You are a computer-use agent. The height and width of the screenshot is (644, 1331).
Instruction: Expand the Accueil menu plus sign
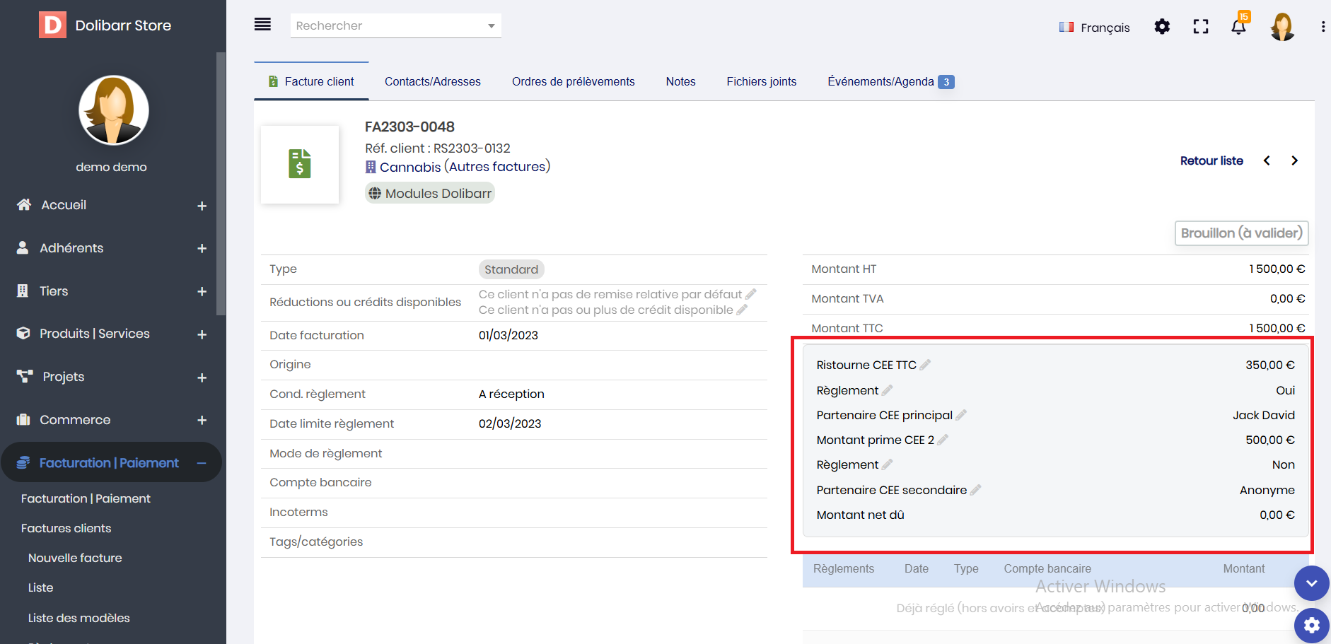coord(202,206)
